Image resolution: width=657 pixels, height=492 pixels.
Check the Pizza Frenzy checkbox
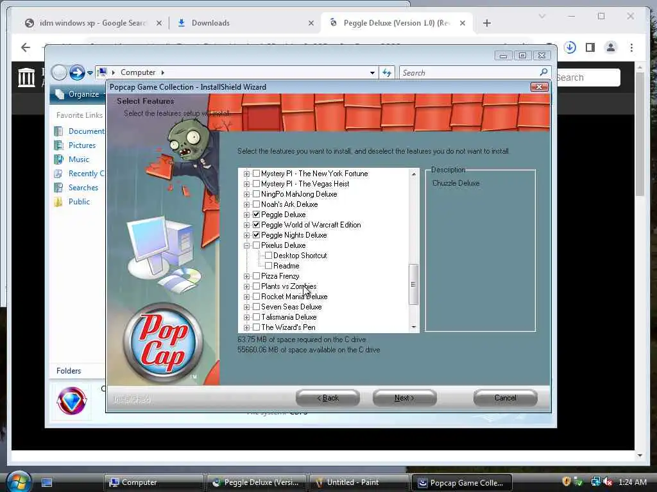click(x=257, y=276)
